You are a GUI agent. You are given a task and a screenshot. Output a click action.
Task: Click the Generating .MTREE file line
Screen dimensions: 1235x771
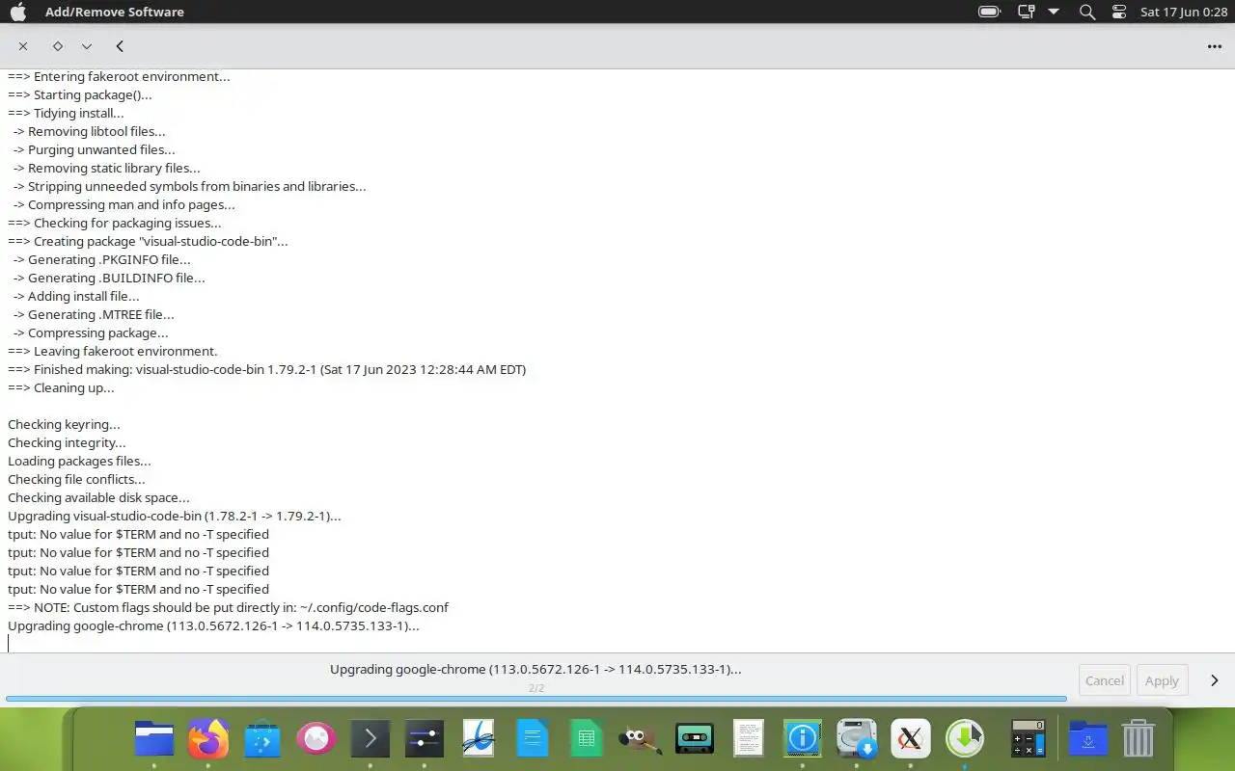(x=94, y=314)
